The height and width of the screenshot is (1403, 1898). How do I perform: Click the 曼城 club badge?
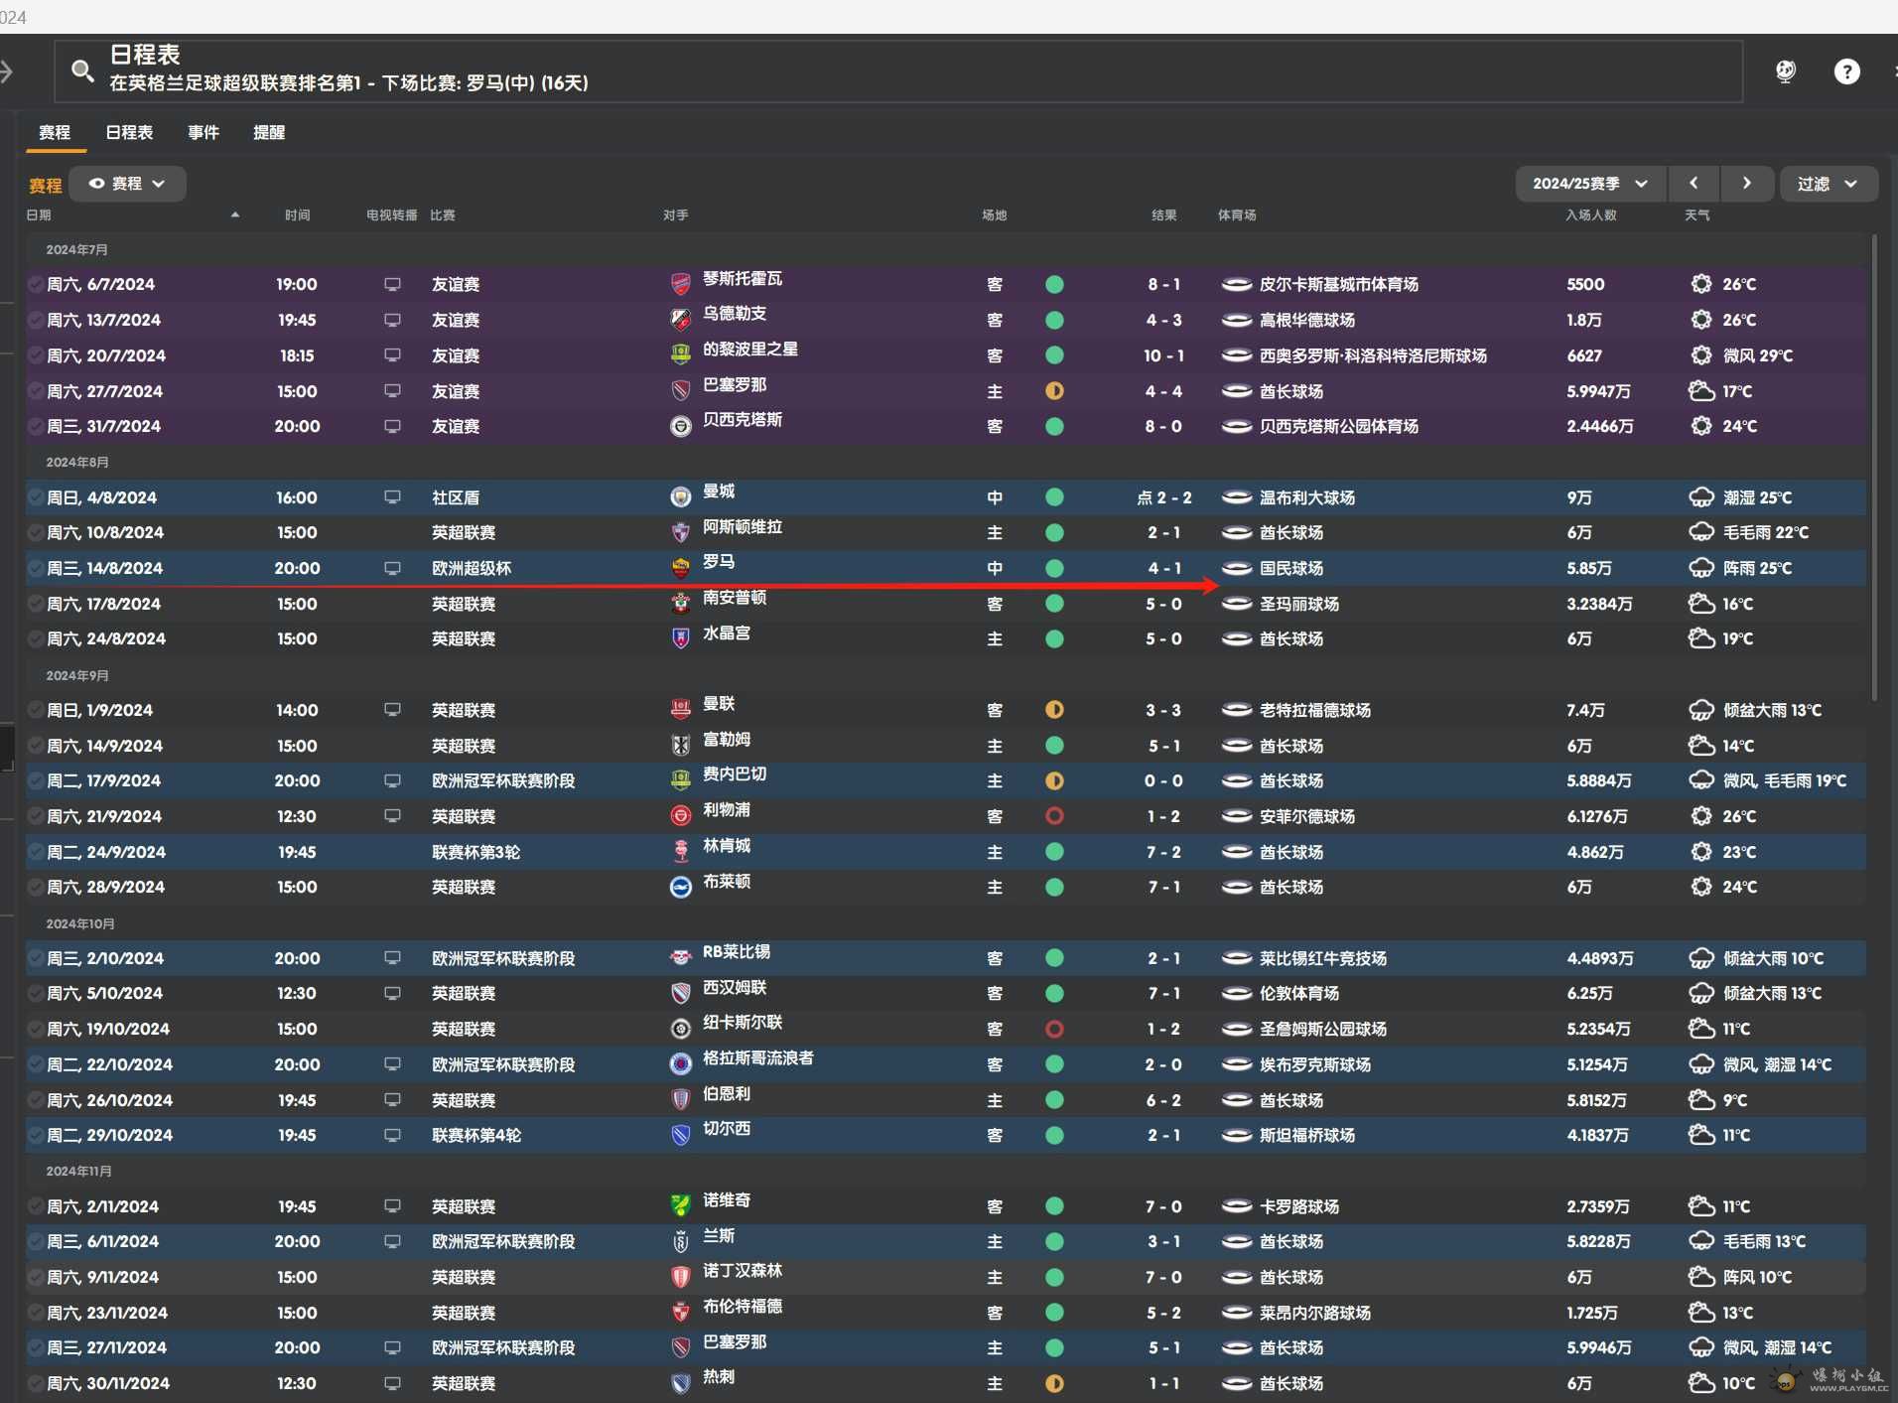click(681, 497)
